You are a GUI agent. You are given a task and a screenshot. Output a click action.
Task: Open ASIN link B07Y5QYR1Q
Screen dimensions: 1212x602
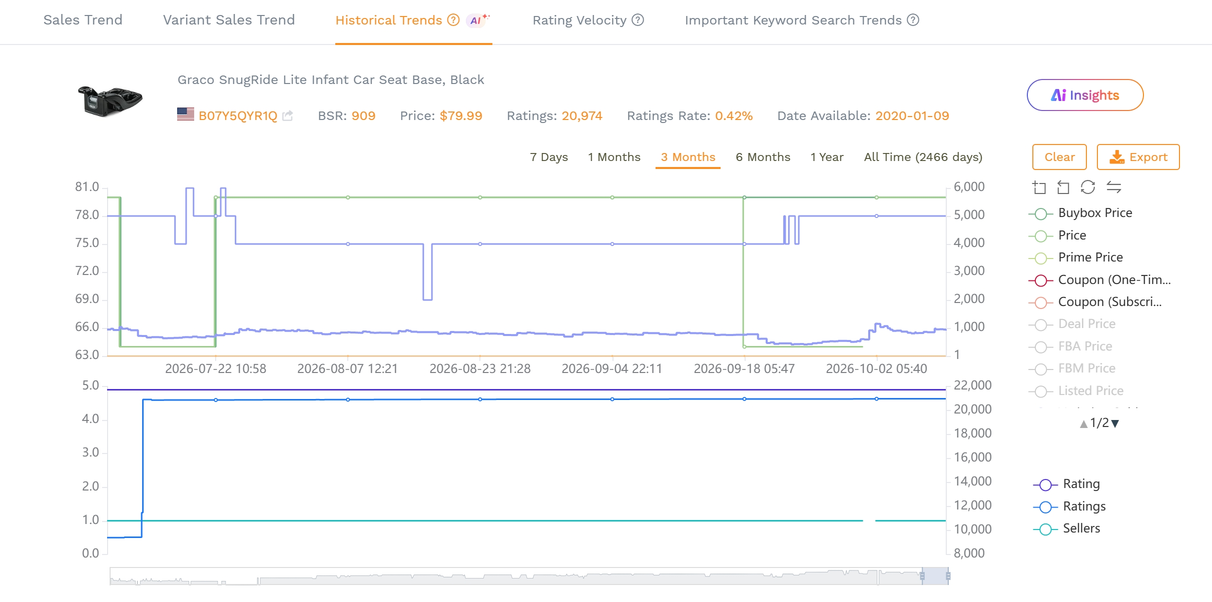(x=238, y=116)
